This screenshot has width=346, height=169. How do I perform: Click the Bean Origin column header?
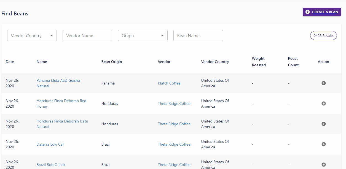pyautogui.click(x=112, y=62)
